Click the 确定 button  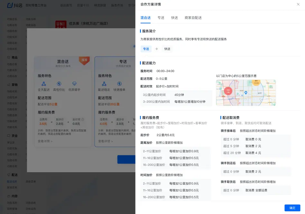tap(292, 208)
